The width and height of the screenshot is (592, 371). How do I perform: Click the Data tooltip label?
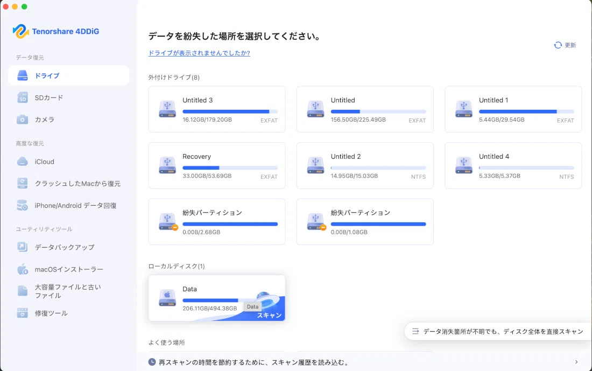click(252, 307)
